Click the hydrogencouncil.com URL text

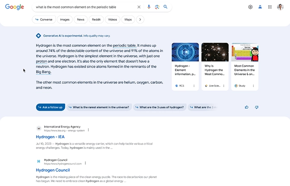[x=63, y=164]
